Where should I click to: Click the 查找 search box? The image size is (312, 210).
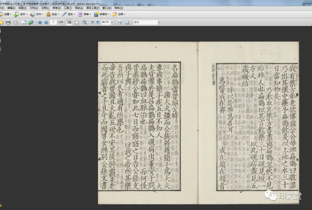coord(144,22)
